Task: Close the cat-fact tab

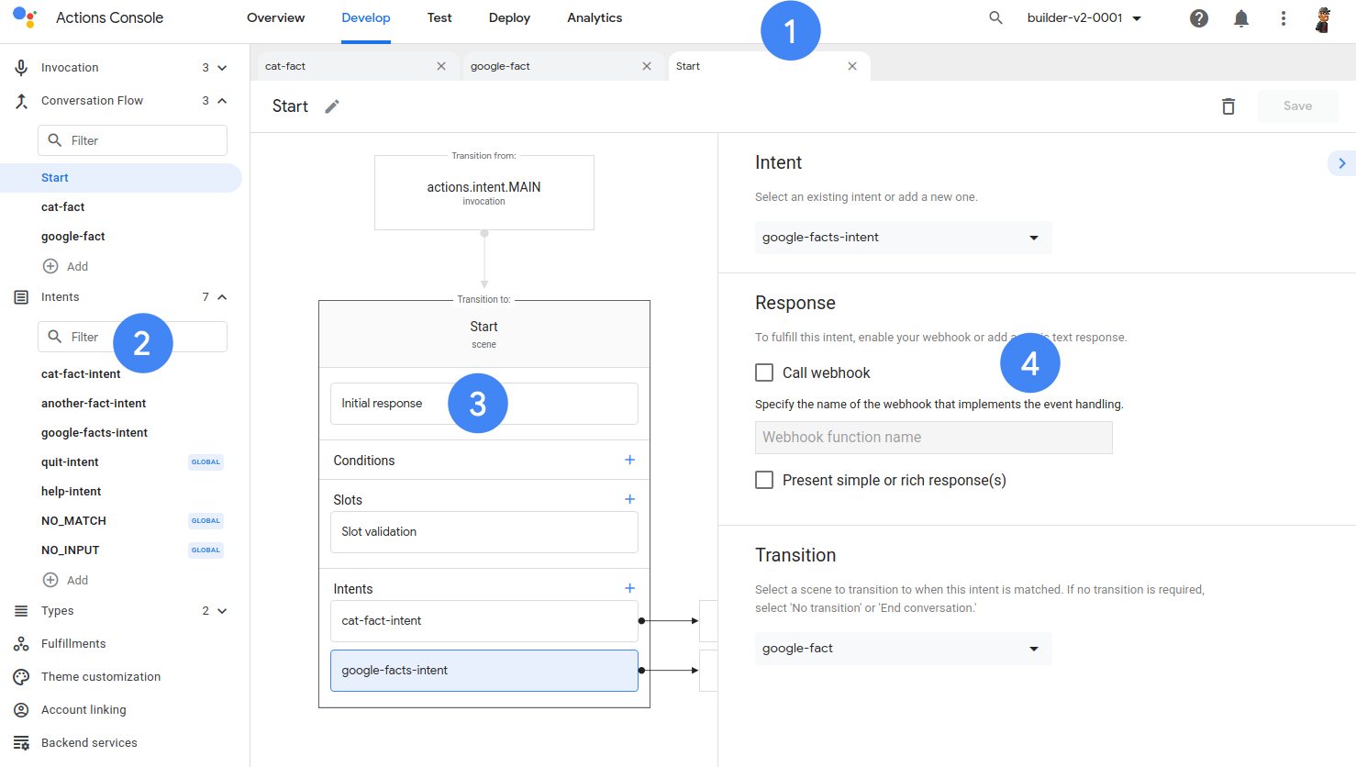Action: pos(441,66)
